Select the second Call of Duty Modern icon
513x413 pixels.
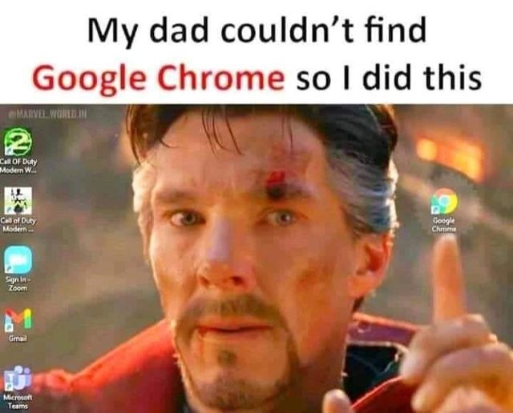pyautogui.click(x=18, y=201)
